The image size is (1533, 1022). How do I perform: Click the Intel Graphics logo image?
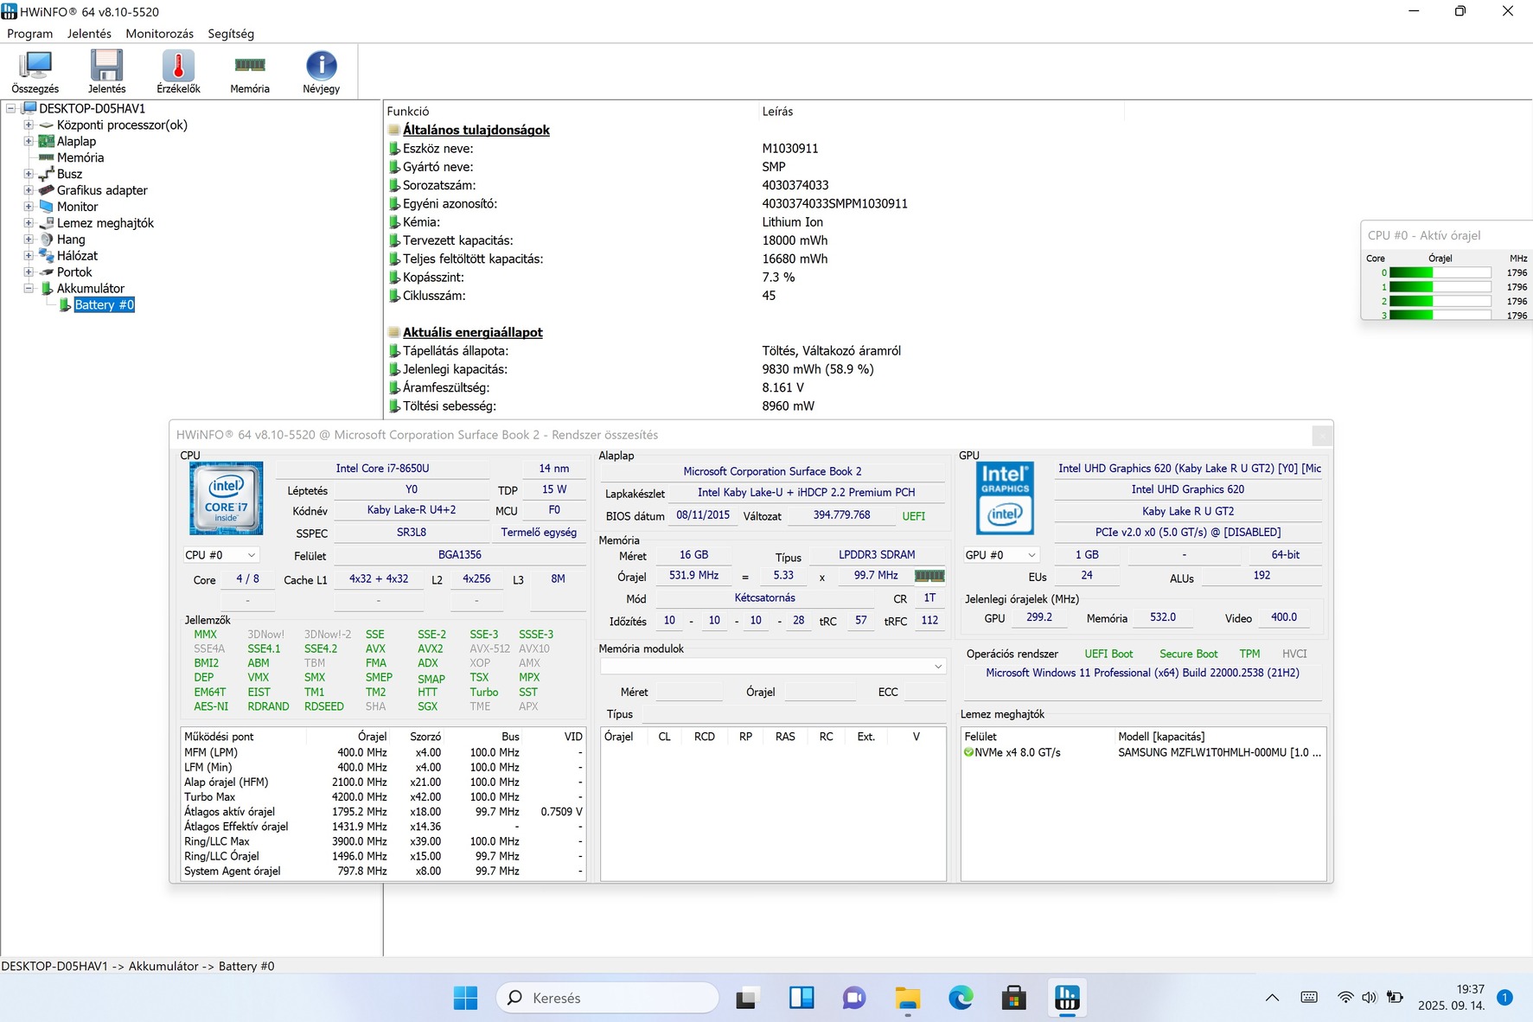click(x=1005, y=499)
